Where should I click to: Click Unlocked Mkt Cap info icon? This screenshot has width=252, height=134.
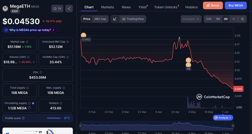pyautogui.click(x=68, y=42)
